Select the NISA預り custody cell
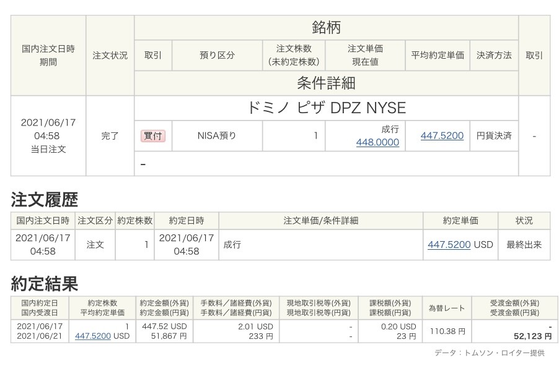The width and height of the screenshot is (559, 371). (x=217, y=135)
